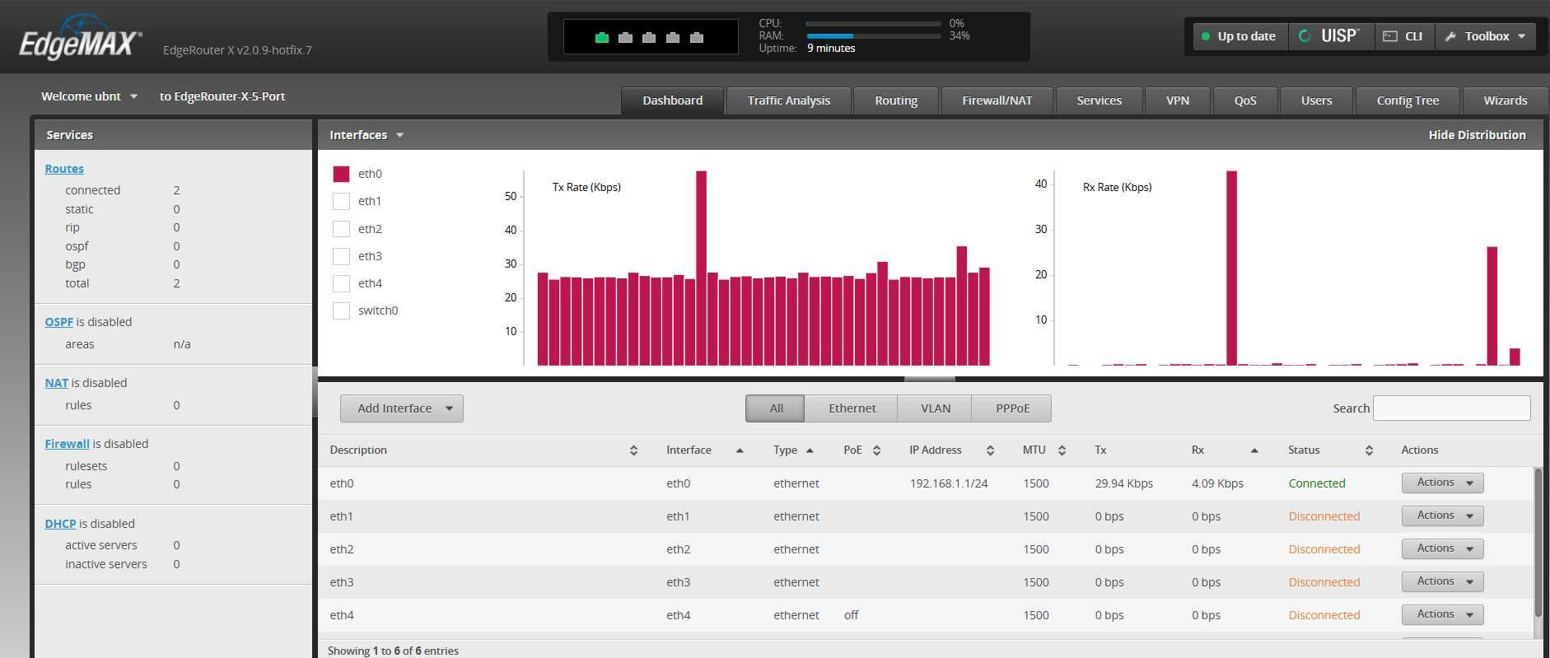
Task: Open the Welcome ubnt user dropdown
Action: pyautogui.click(x=89, y=96)
